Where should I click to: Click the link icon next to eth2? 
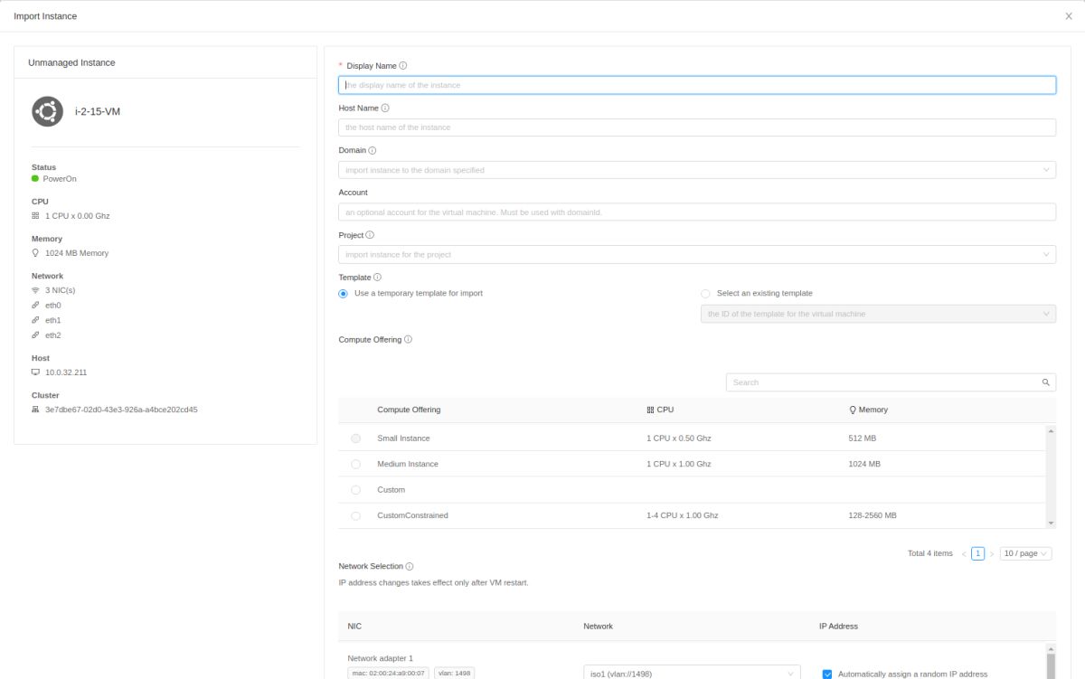[x=35, y=335]
